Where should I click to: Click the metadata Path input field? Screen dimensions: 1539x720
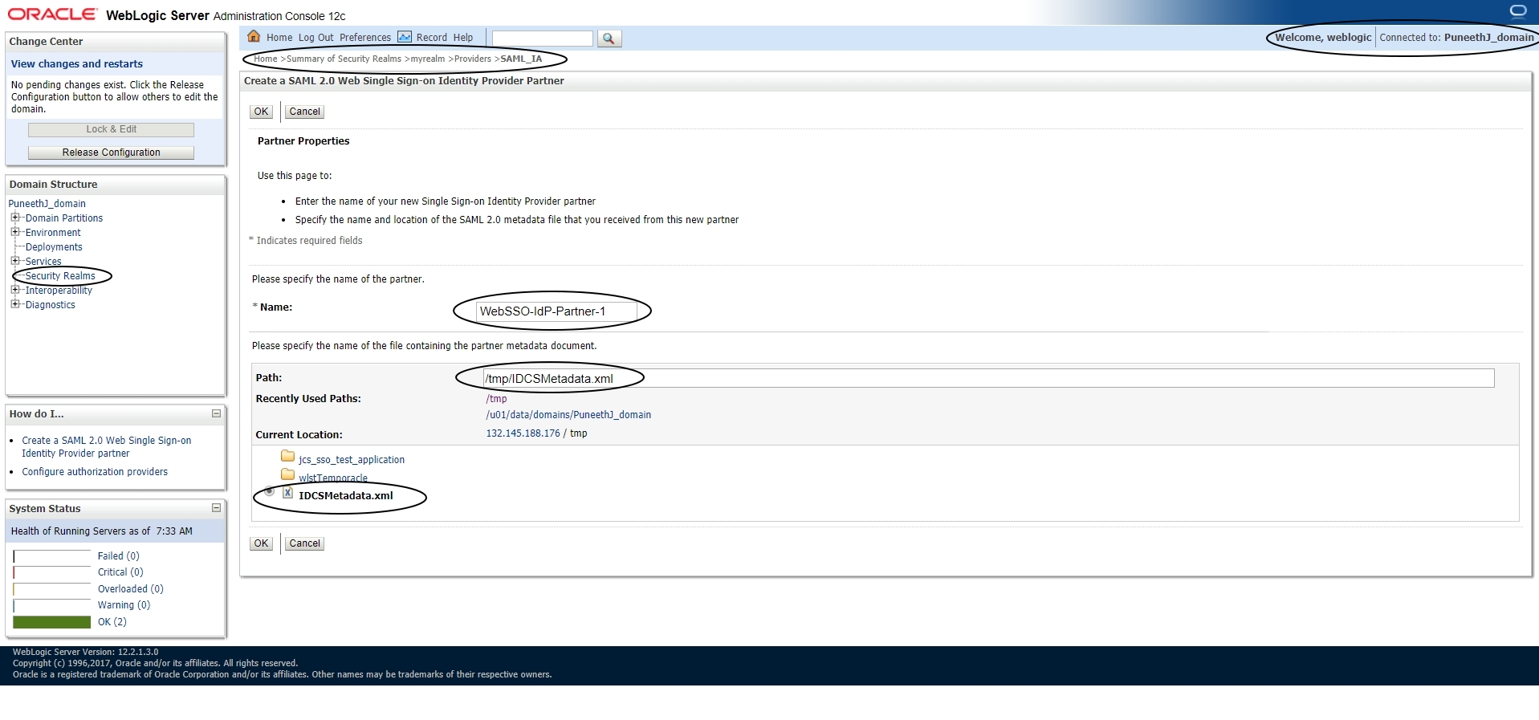[x=988, y=379]
